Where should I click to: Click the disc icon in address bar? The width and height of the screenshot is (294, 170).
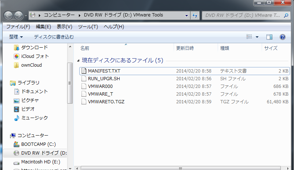(33, 15)
